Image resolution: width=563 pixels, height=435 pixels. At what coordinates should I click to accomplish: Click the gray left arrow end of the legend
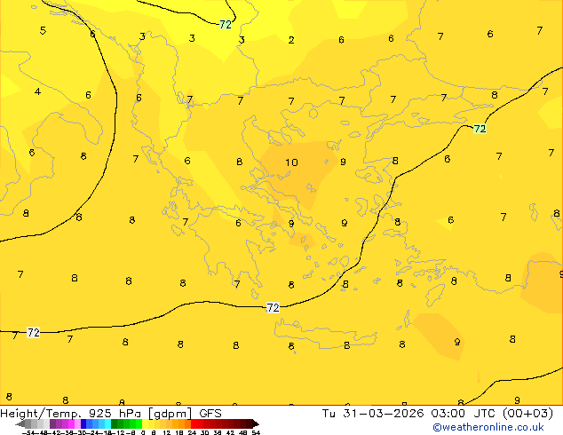[x=20, y=423]
